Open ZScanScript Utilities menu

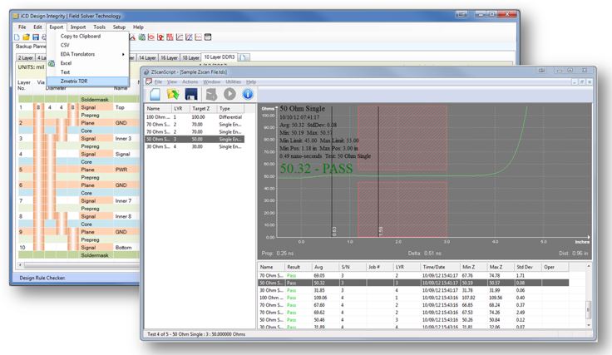234,82
